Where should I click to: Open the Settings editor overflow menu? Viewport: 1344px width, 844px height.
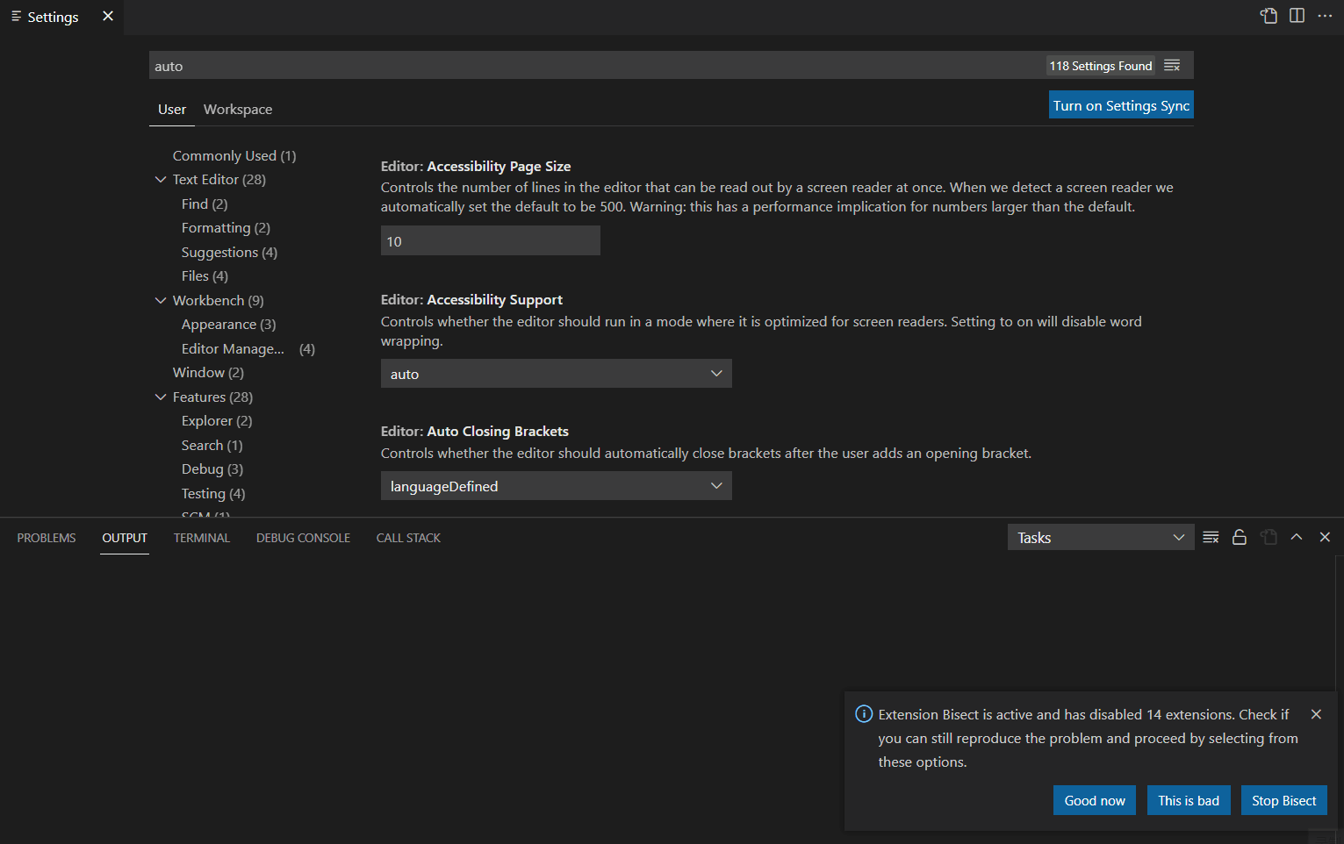(1326, 16)
